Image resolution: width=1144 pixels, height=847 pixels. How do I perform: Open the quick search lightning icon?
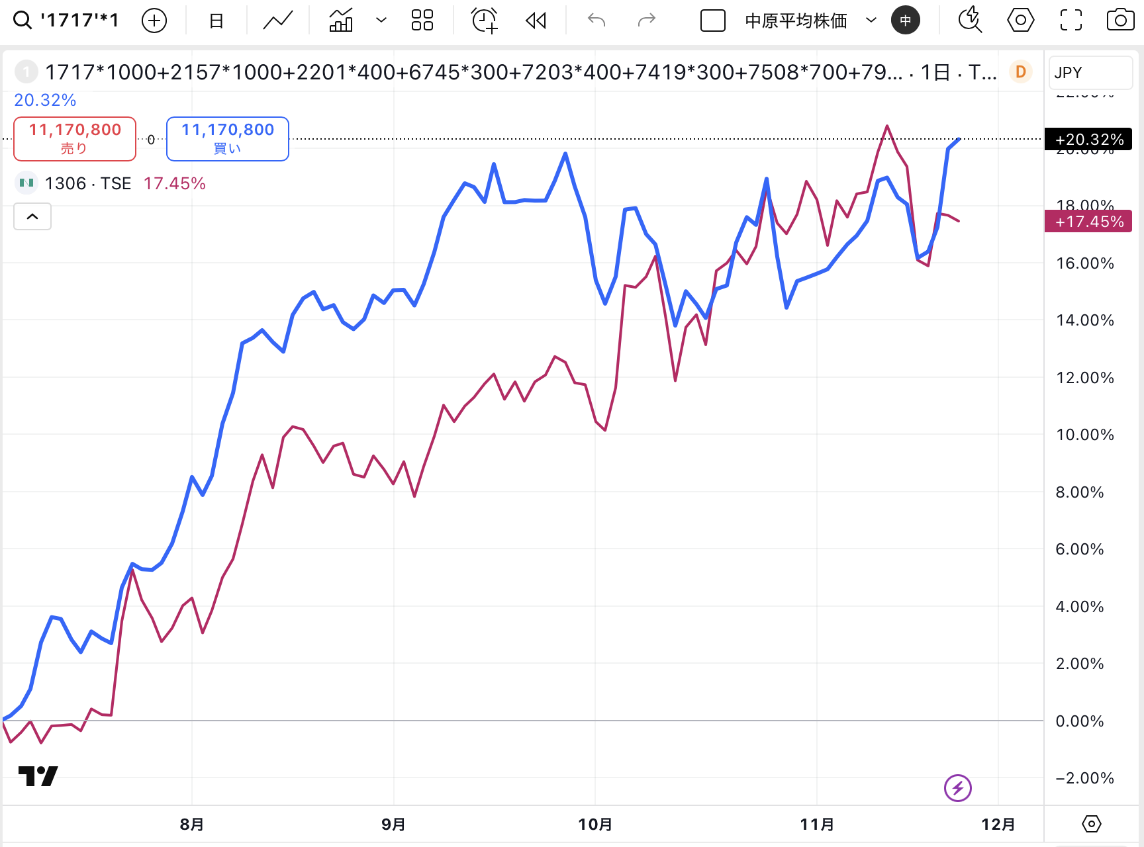(x=970, y=21)
